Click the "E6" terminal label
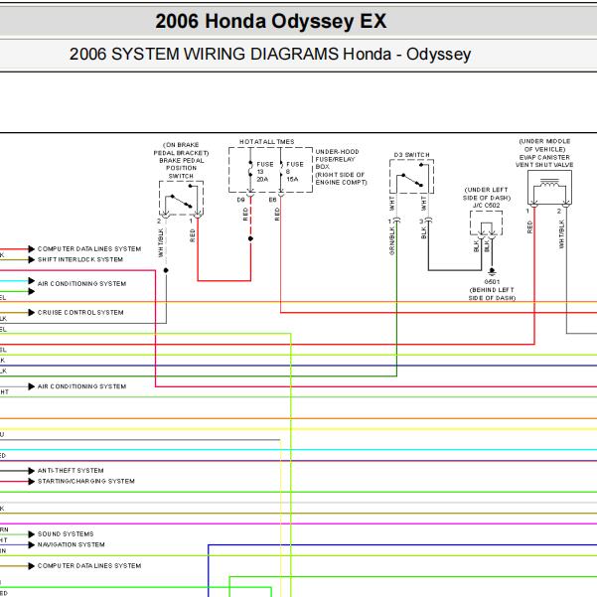597x597 pixels. [272, 200]
